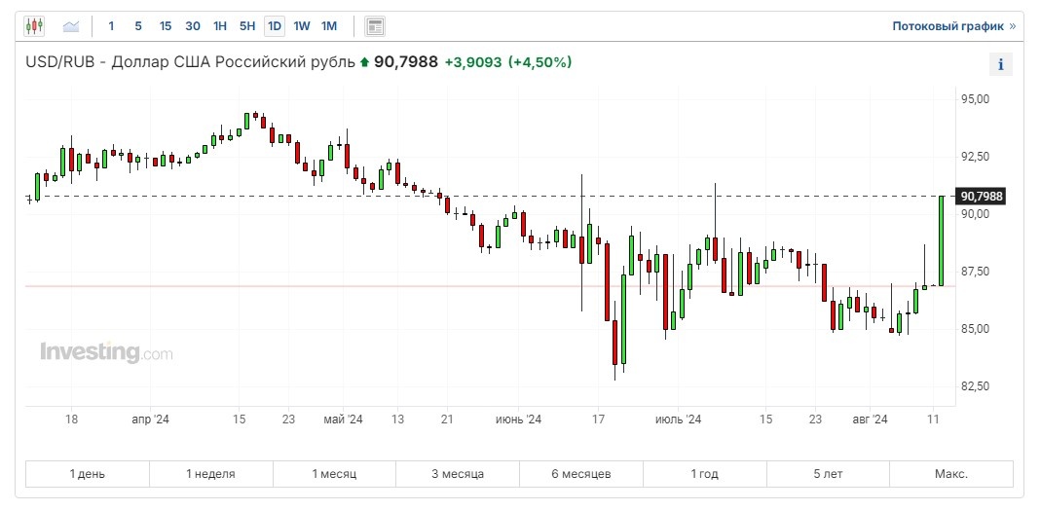Viewport: 1041px width, 511px height.
Task: Click the (+4,50%) percent change
Action: coord(539,62)
